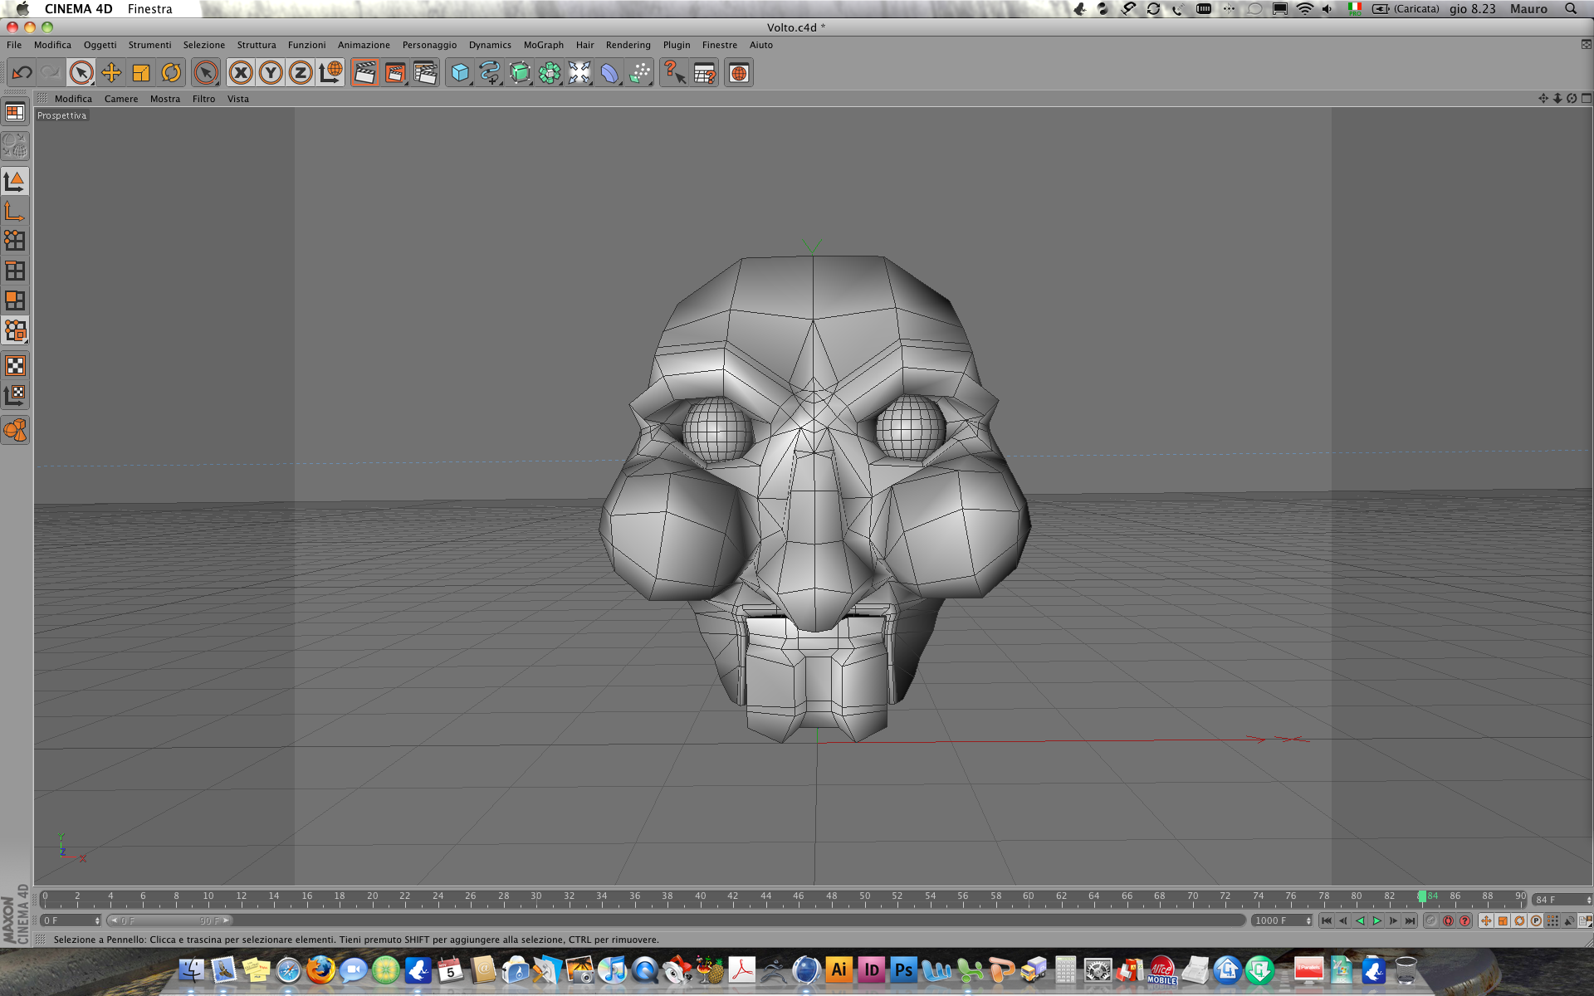This screenshot has width=1594, height=996.
Task: Open the MoGraph menu
Action: pos(543,45)
